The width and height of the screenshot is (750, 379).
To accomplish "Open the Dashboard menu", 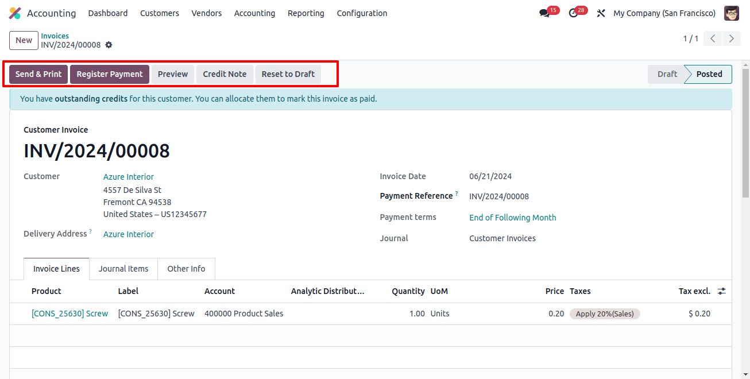I will (108, 13).
